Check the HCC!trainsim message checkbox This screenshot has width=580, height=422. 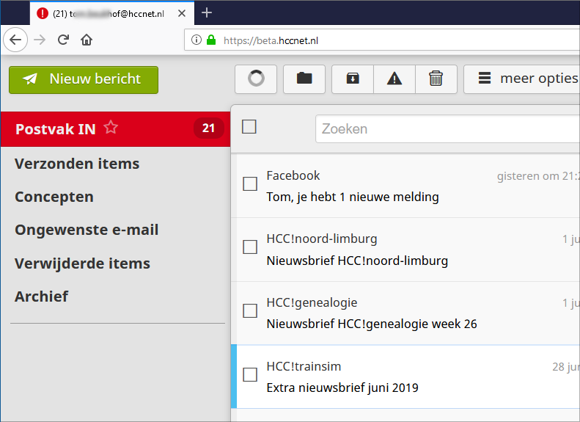coord(250,374)
